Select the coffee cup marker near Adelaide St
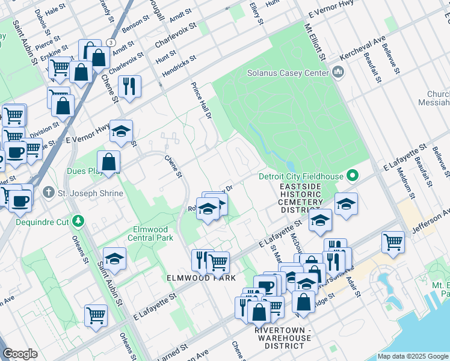The width and height of the screenshot is (450, 361). [x=16, y=153]
